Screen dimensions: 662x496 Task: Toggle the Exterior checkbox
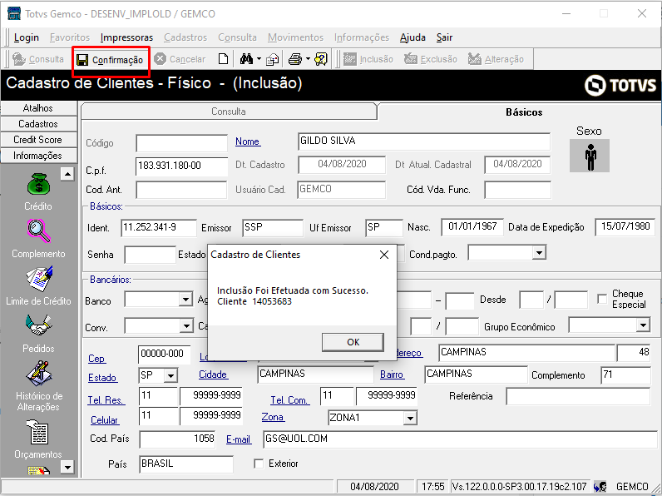point(259,464)
